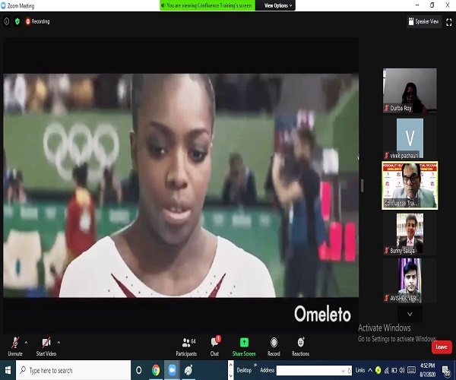
Task: Open the Chat panel
Action: click(214, 347)
